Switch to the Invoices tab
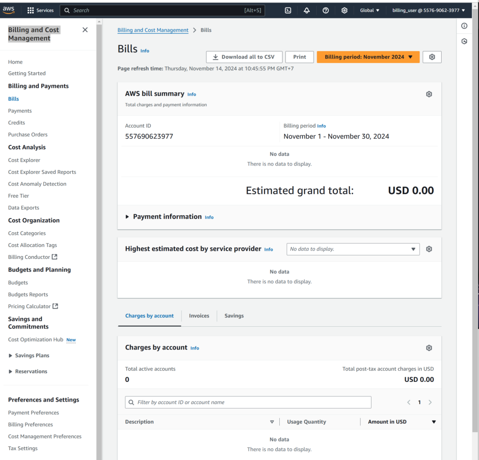The image size is (479, 460). (199, 316)
